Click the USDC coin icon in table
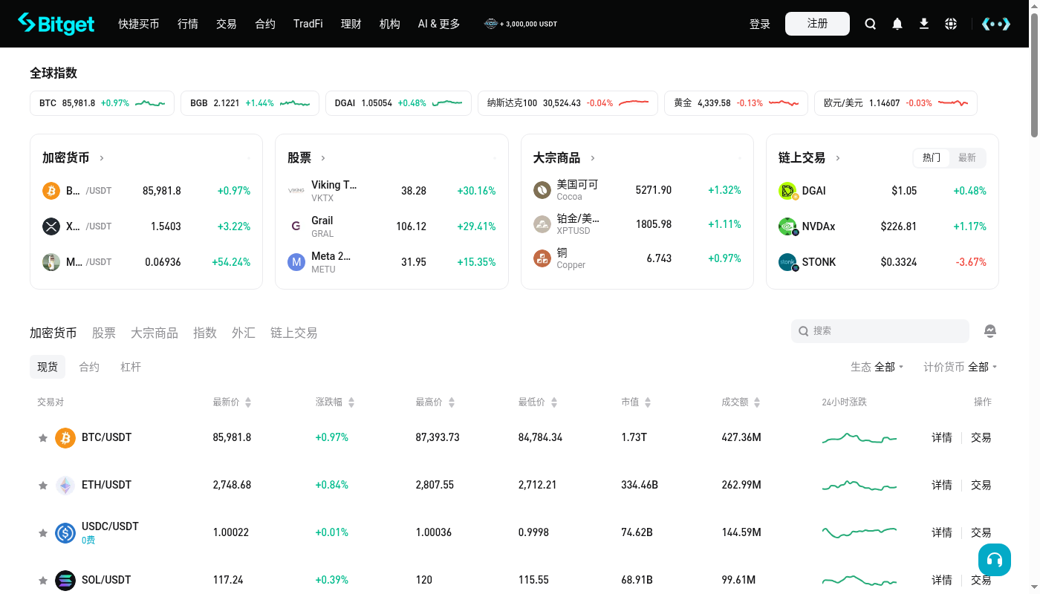The image size is (1040, 594). 65,532
